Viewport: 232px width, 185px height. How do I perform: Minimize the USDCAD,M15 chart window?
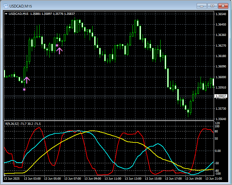[x=202, y=6]
